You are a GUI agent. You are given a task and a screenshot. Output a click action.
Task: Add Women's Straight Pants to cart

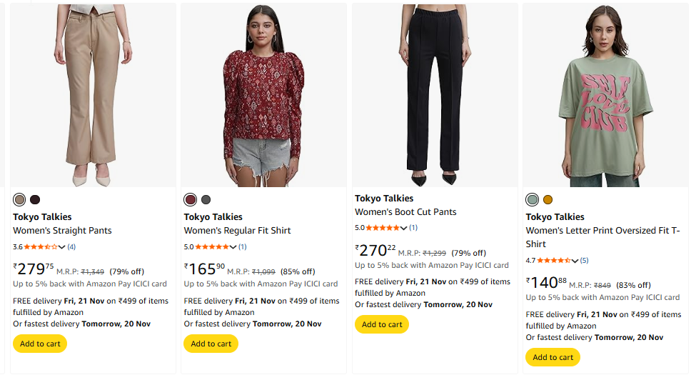[x=40, y=344]
